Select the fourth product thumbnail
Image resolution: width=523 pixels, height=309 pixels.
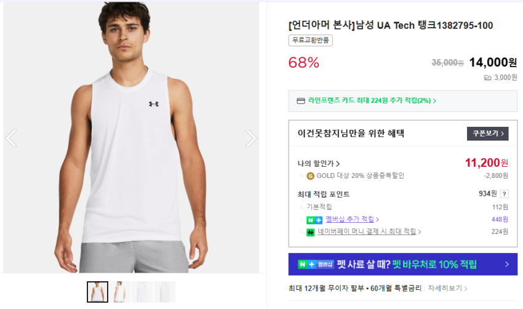(164, 292)
